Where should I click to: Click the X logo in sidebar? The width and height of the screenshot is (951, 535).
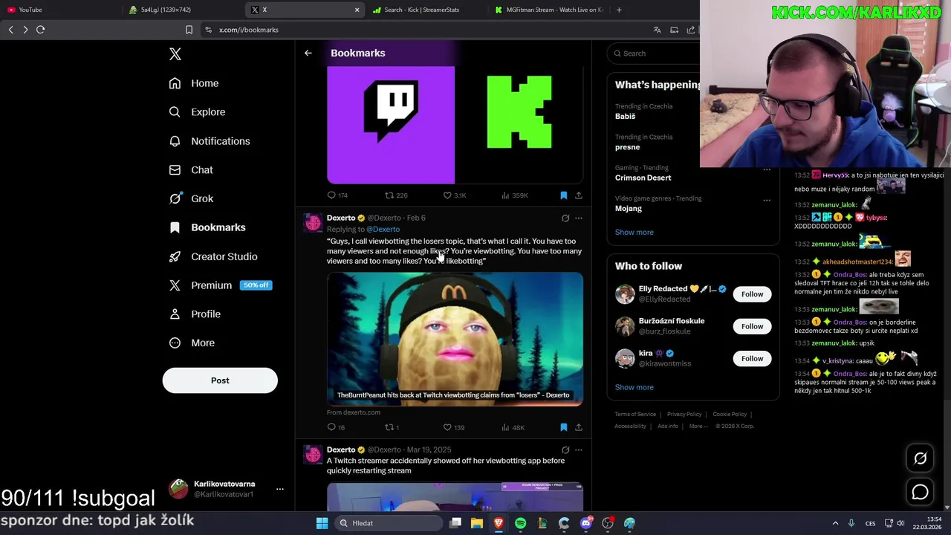click(175, 54)
